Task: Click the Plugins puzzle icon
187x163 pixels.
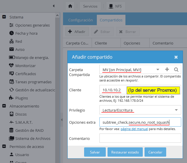Action: pos(11,98)
